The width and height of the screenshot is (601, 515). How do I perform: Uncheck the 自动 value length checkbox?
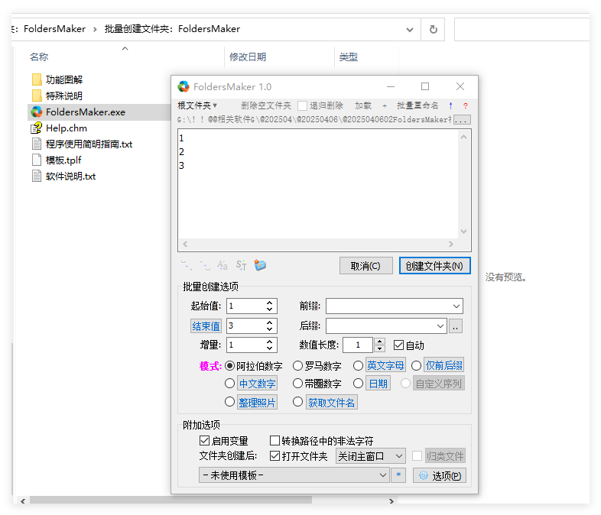(398, 345)
